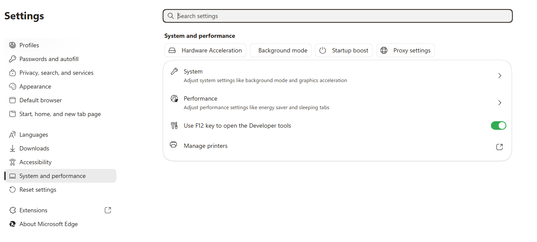This screenshot has width=537, height=242.
Task: Click the Settings title text
Action: click(x=24, y=16)
